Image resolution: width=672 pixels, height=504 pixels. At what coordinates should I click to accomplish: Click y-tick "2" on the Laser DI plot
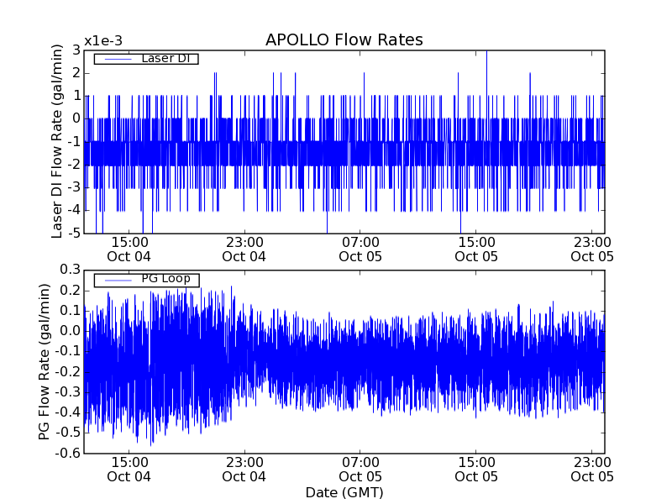click(x=76, y=73)
